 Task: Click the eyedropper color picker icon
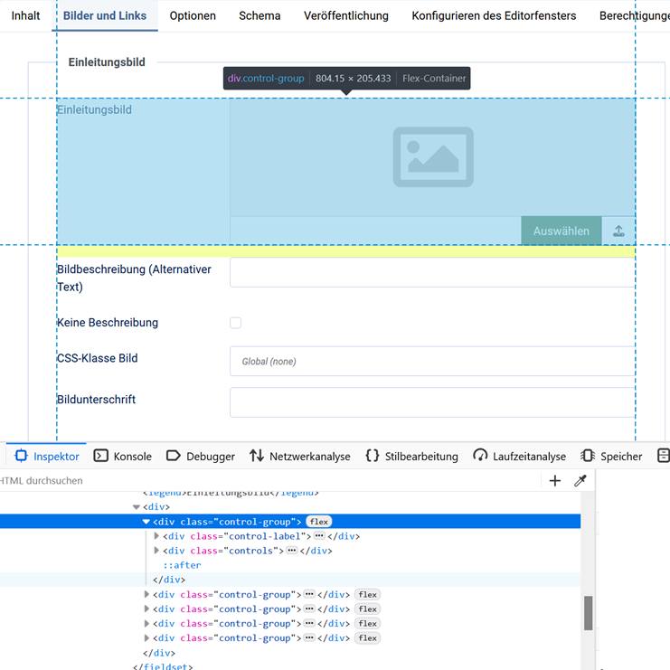click(x=580, y=481)
